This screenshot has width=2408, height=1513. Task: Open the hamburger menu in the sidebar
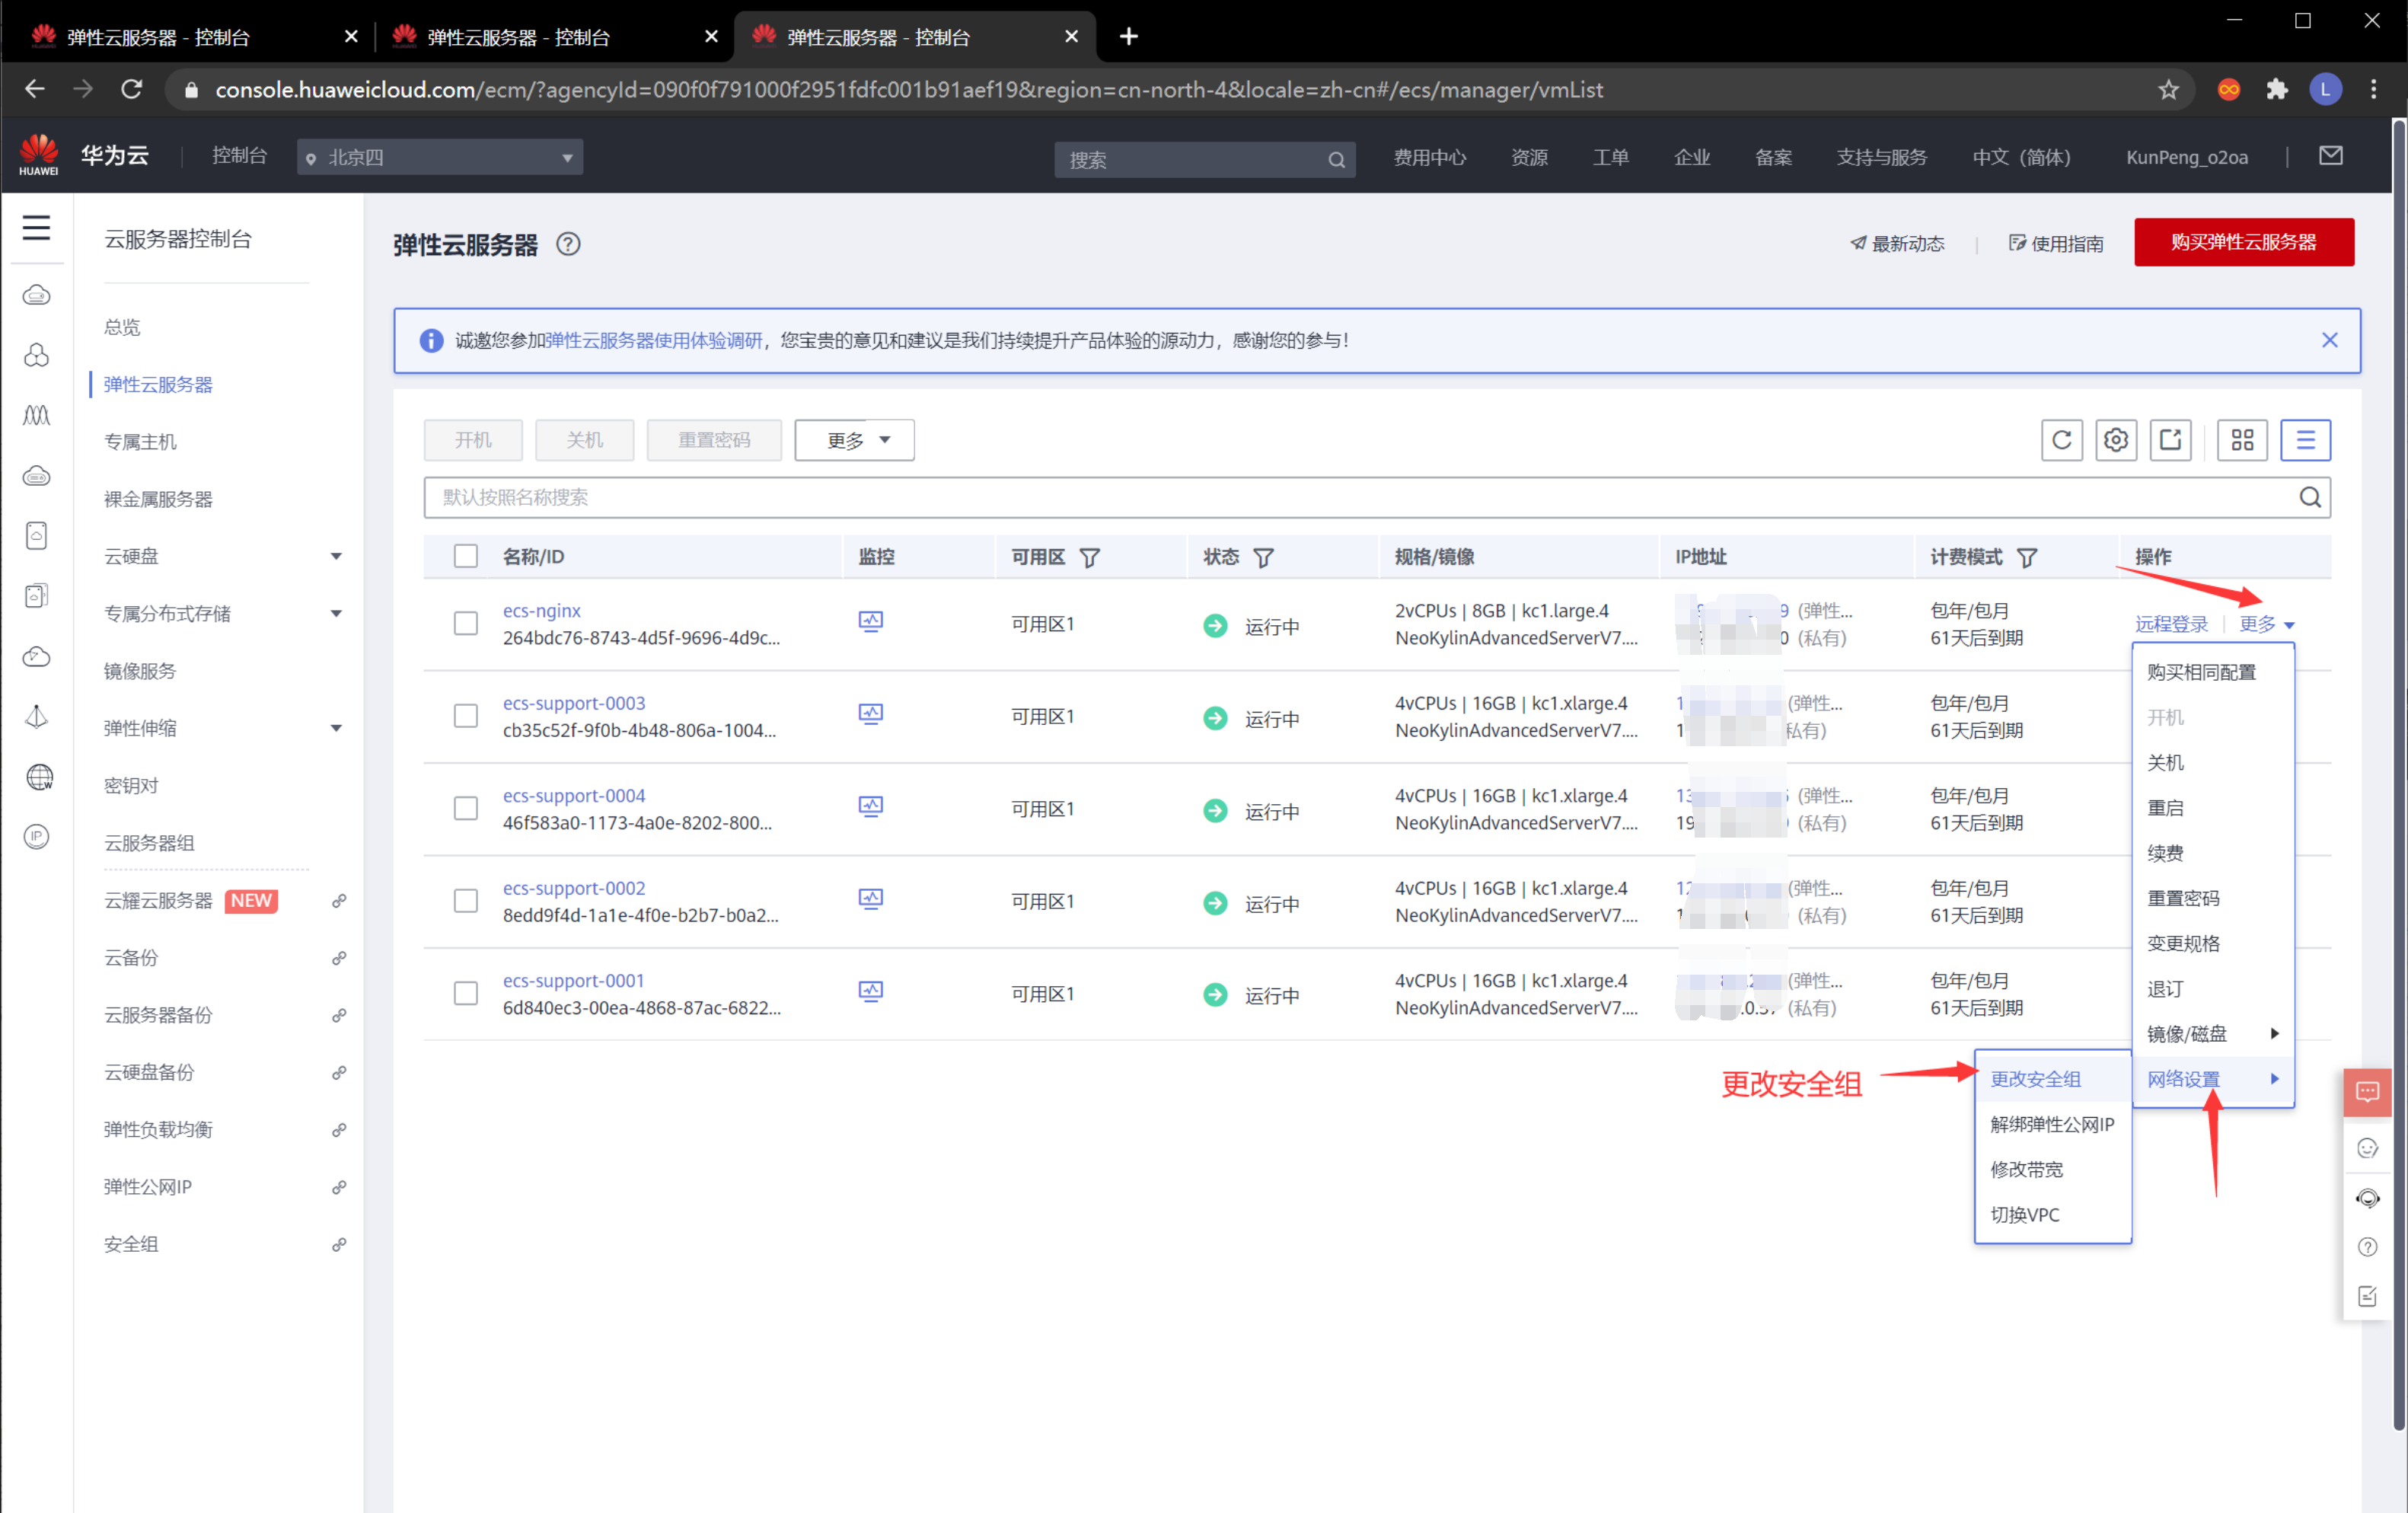pyautogui.click(x=36, y=228)
